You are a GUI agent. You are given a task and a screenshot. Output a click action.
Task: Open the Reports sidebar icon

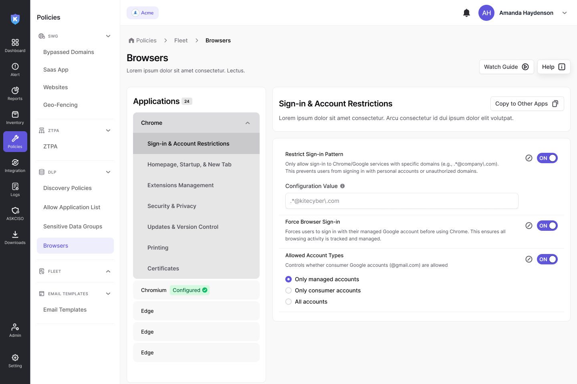click(15, 93)
